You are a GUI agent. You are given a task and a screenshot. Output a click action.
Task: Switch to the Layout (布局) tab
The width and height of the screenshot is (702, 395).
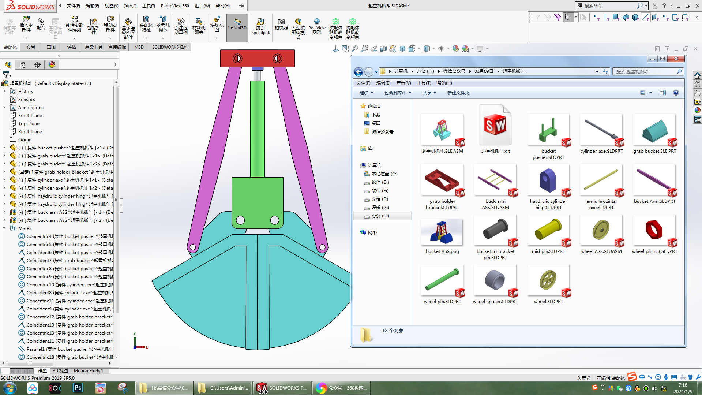pyautogui.click(x=31, y=47)
